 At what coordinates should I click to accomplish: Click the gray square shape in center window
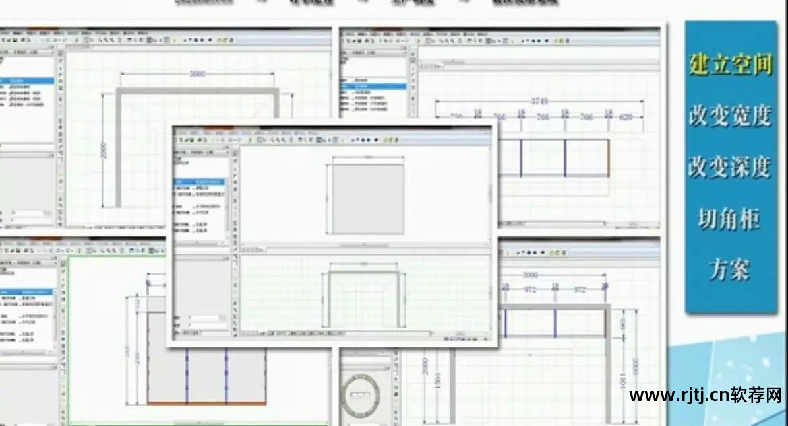coord(368,199)
